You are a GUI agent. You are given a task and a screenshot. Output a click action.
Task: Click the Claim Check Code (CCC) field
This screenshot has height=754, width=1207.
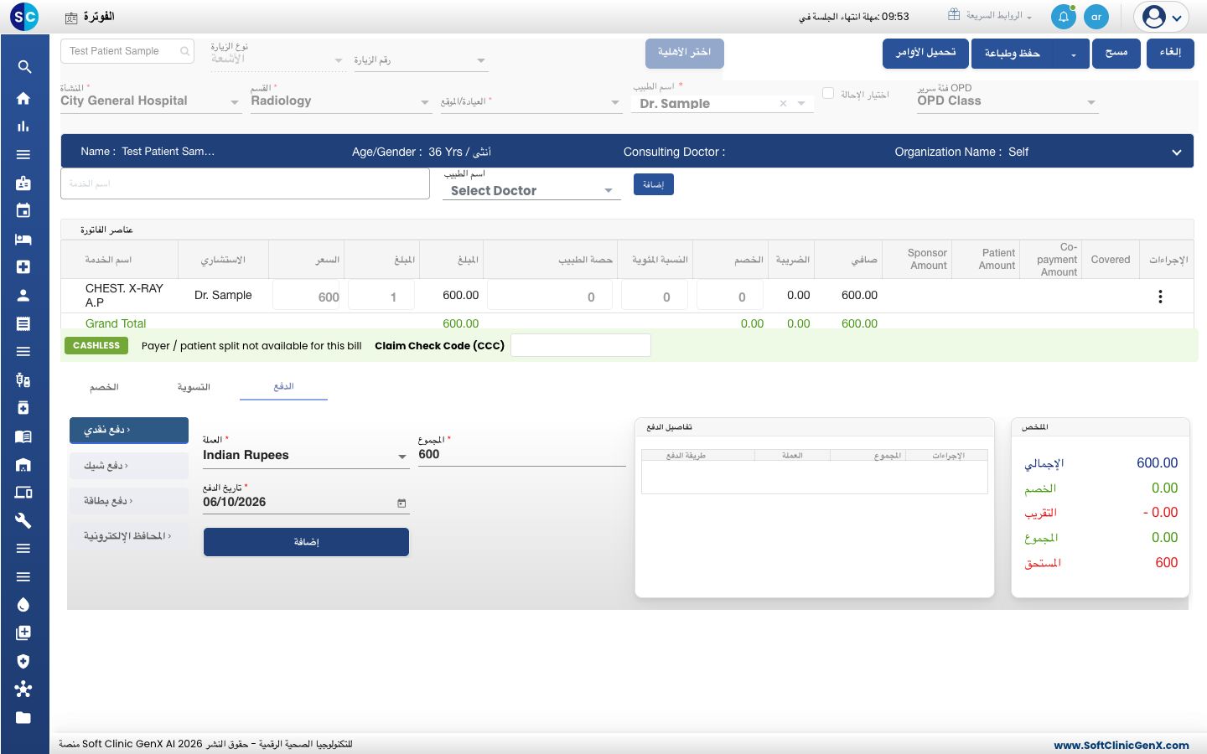(581, 345)
